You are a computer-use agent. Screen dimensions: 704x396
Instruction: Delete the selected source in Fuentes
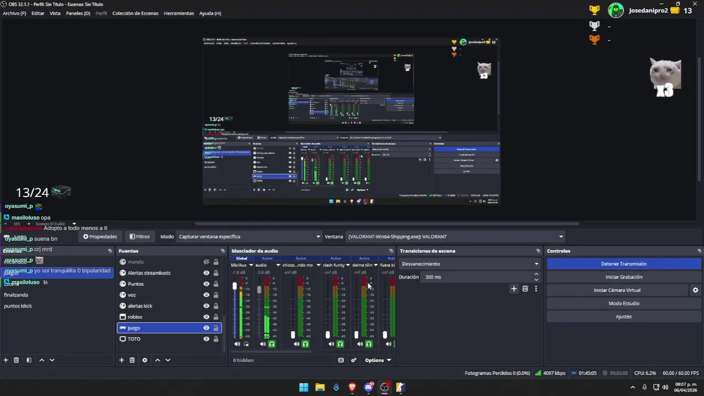[132, 360]
